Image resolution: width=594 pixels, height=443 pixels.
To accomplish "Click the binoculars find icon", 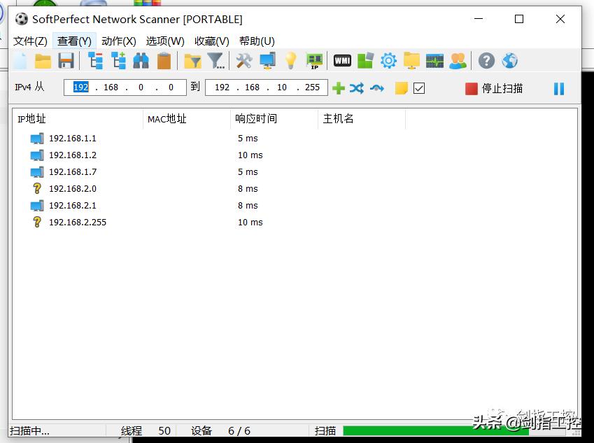I will pos(141,61).
